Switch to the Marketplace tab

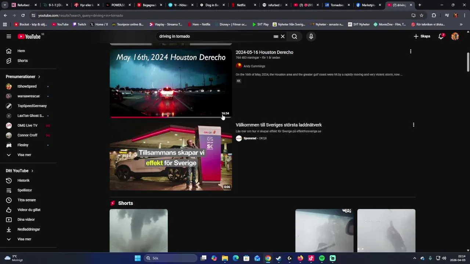pyautogui.click(x=369, y=5)
